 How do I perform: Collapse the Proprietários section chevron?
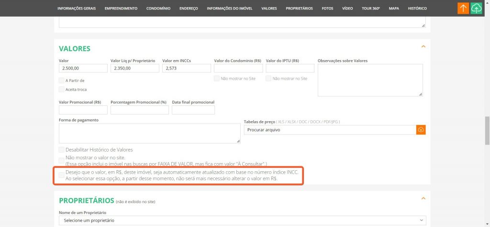423,198
